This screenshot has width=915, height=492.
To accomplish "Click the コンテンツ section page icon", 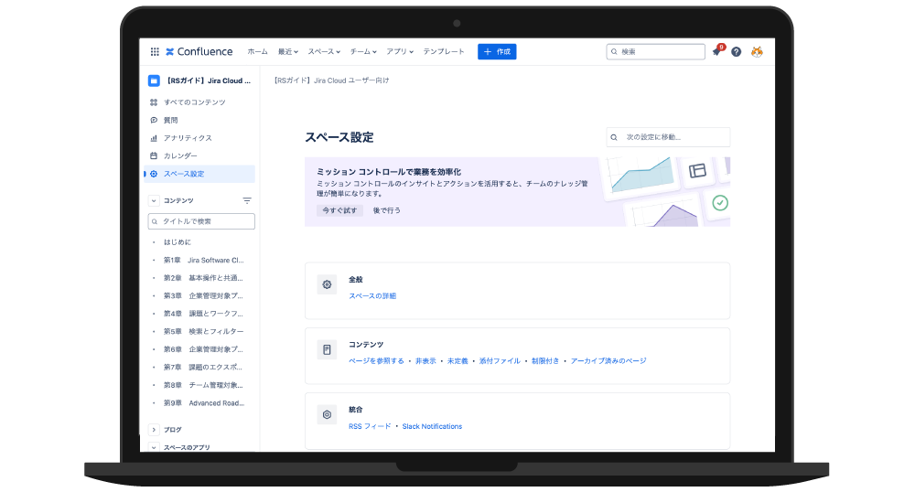I will (x=327, y=349).
